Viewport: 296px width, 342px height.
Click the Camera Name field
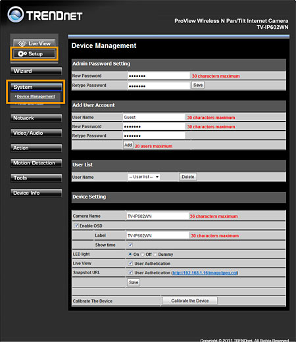157,216
